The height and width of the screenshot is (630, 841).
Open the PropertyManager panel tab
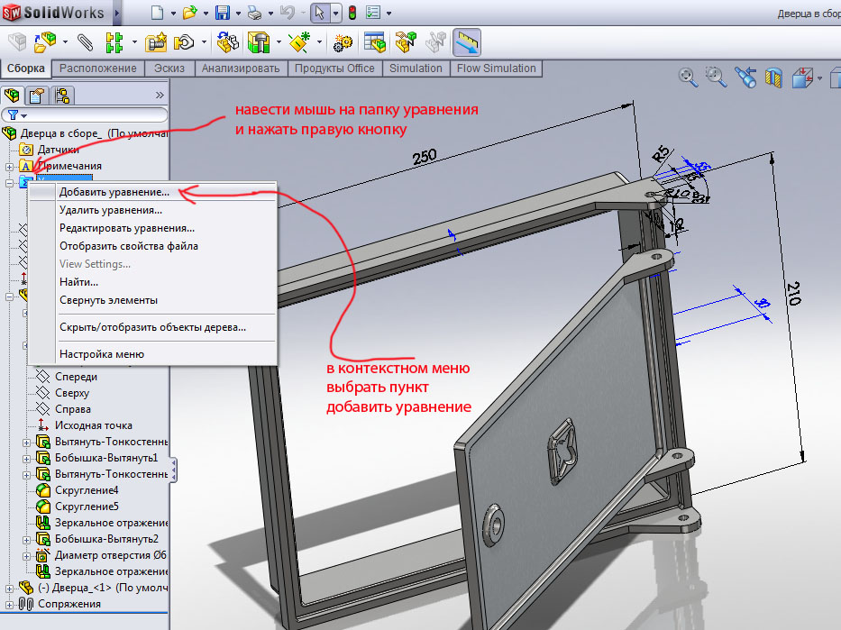pyautogui.click(x=37, y=95)
